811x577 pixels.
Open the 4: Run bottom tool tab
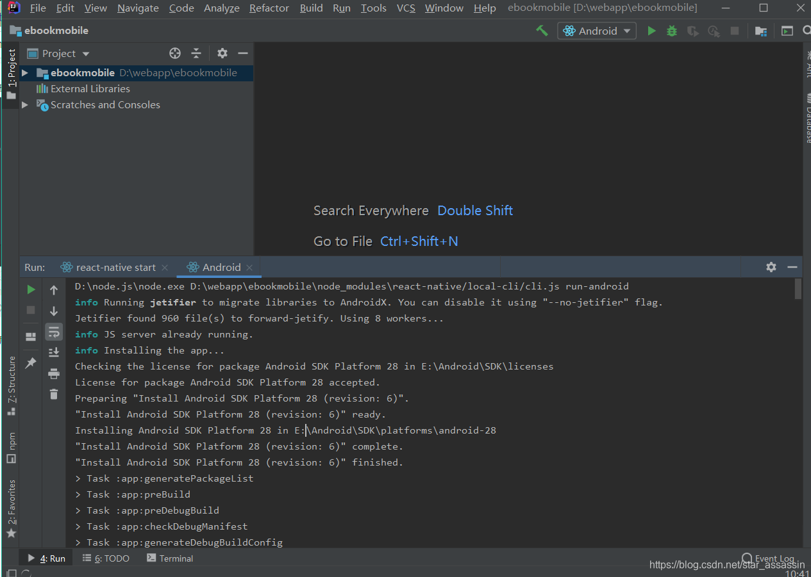[x=46, y=558]
